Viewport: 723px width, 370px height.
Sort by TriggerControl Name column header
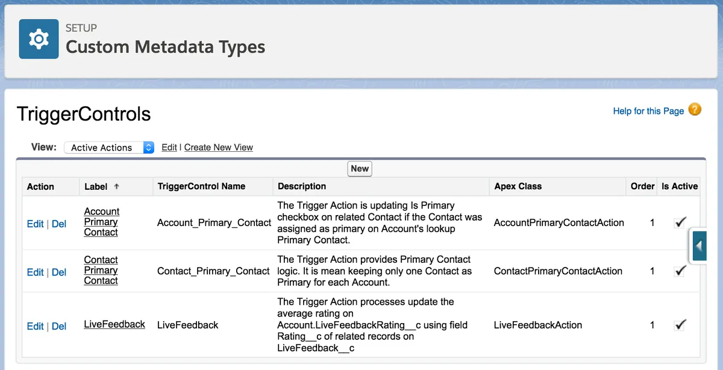201,186
